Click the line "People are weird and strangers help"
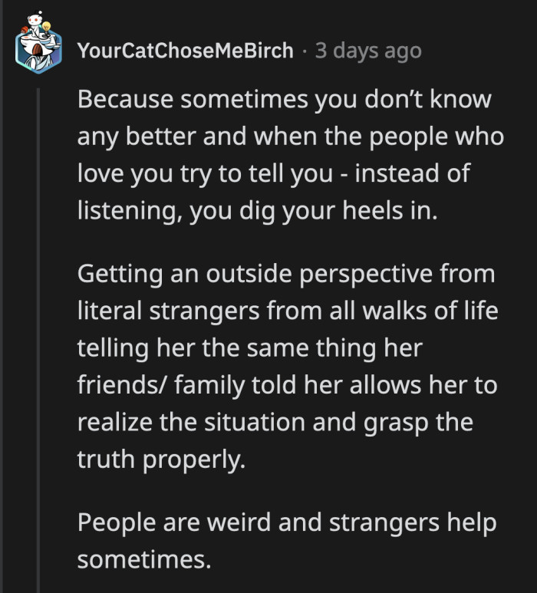Viewport: 537px width, 593px height. click(287, 522)
